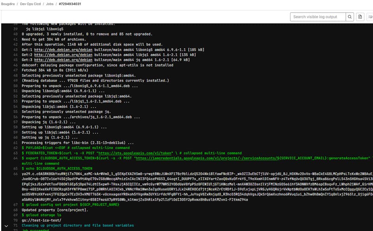The height and width of the screenshot is (231, 373).
Task: Click line number 71 in log
Action: pos(16,225)
